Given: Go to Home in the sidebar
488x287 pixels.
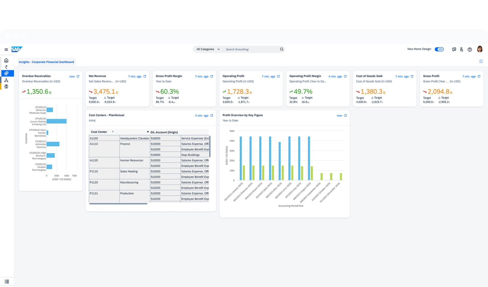Looking at the screenshot, I should [6, 61].
